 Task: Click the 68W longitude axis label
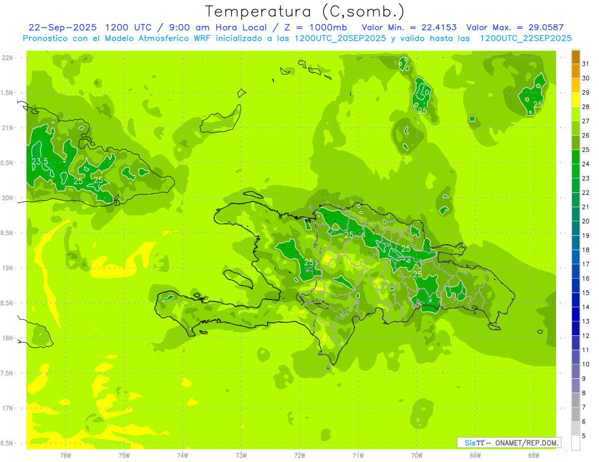533,455
